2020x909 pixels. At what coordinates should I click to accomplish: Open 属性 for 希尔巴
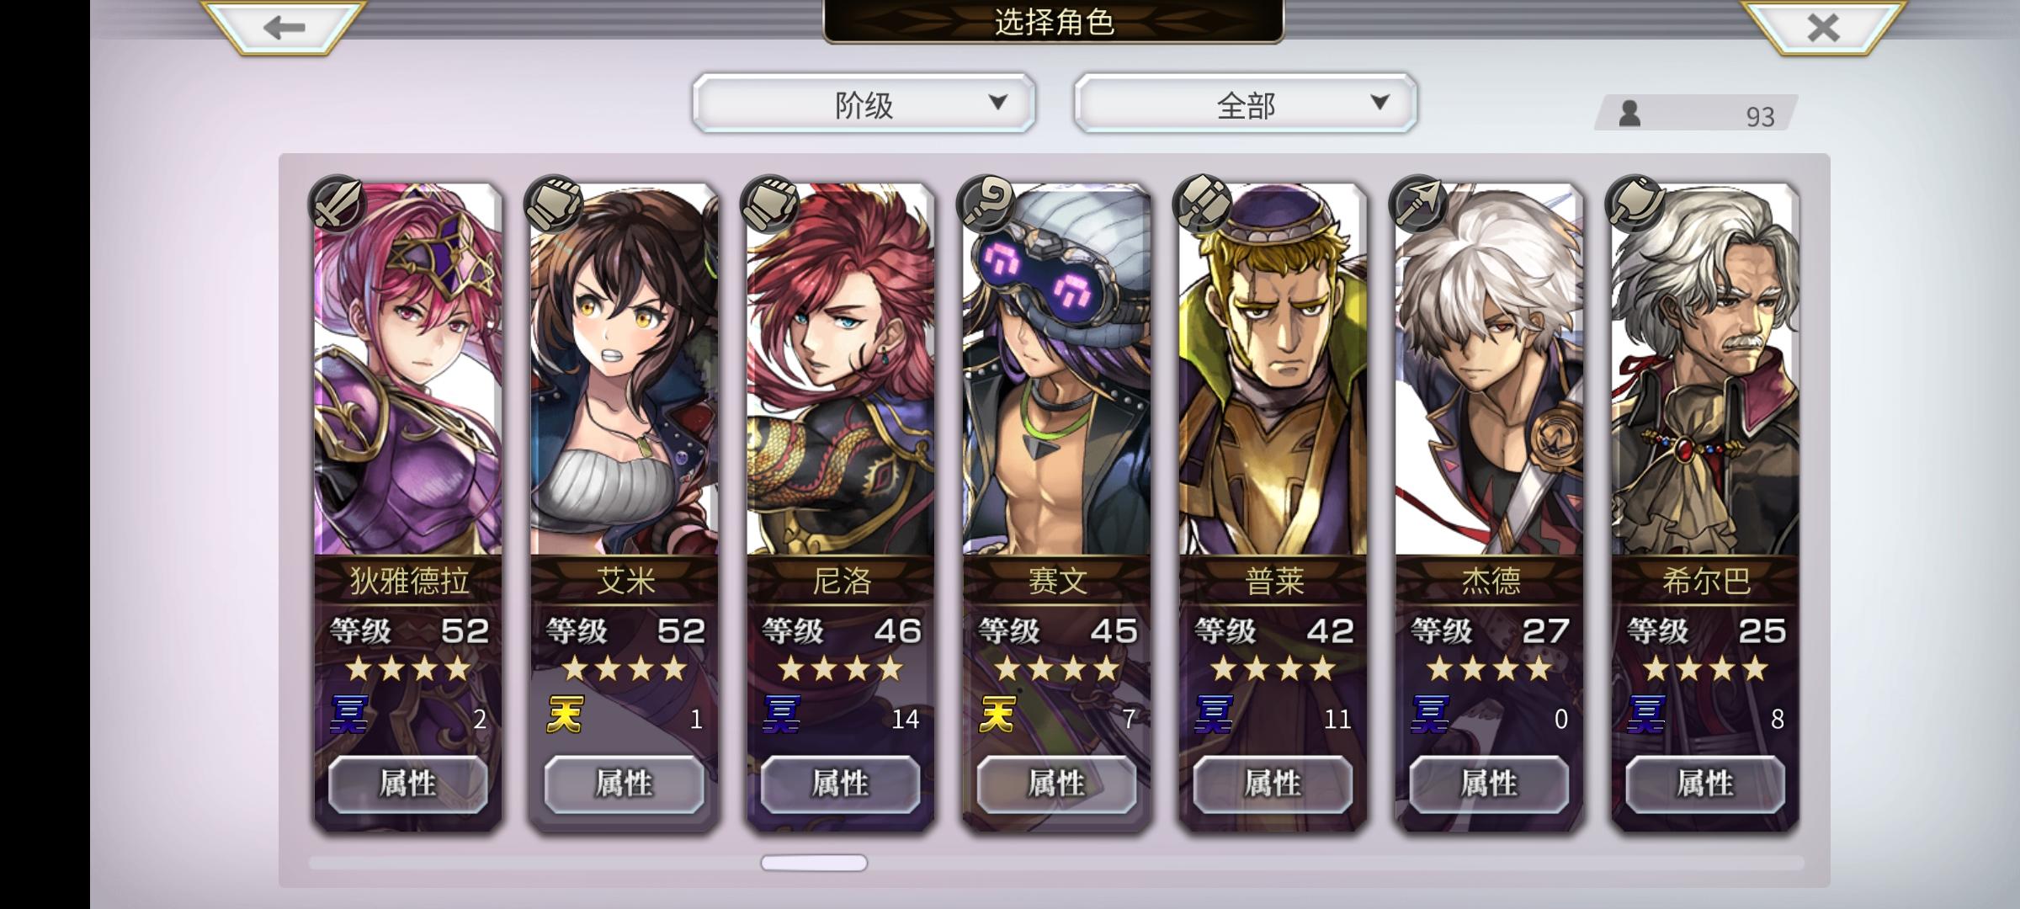(x=1706, y=784)
